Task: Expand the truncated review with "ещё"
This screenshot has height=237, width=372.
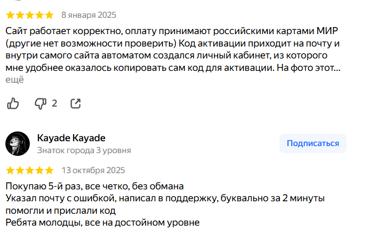Action: (x=15, y=80)
